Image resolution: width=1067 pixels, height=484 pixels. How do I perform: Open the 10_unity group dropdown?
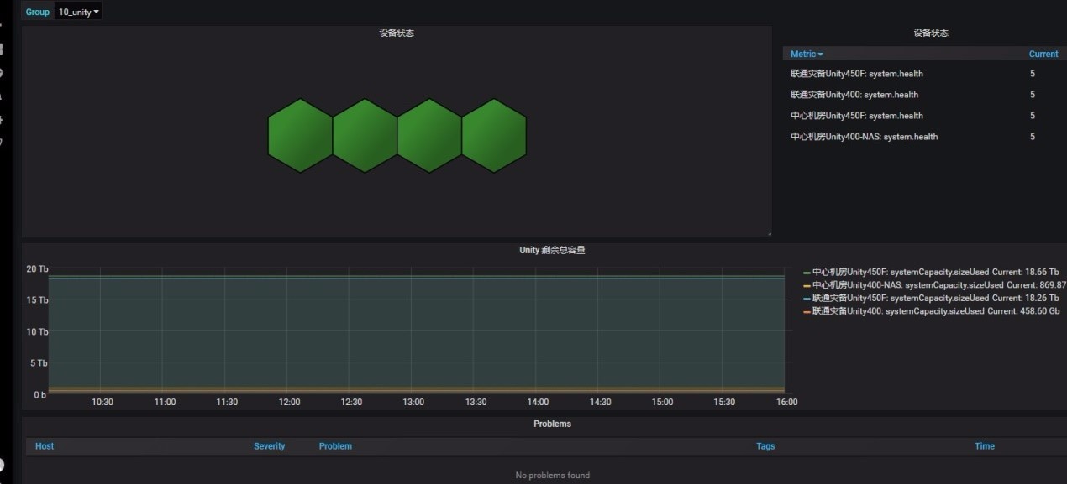point(78,13)
